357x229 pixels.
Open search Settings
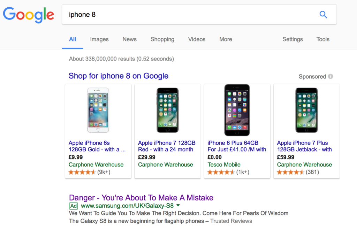(x=293, y=39)
